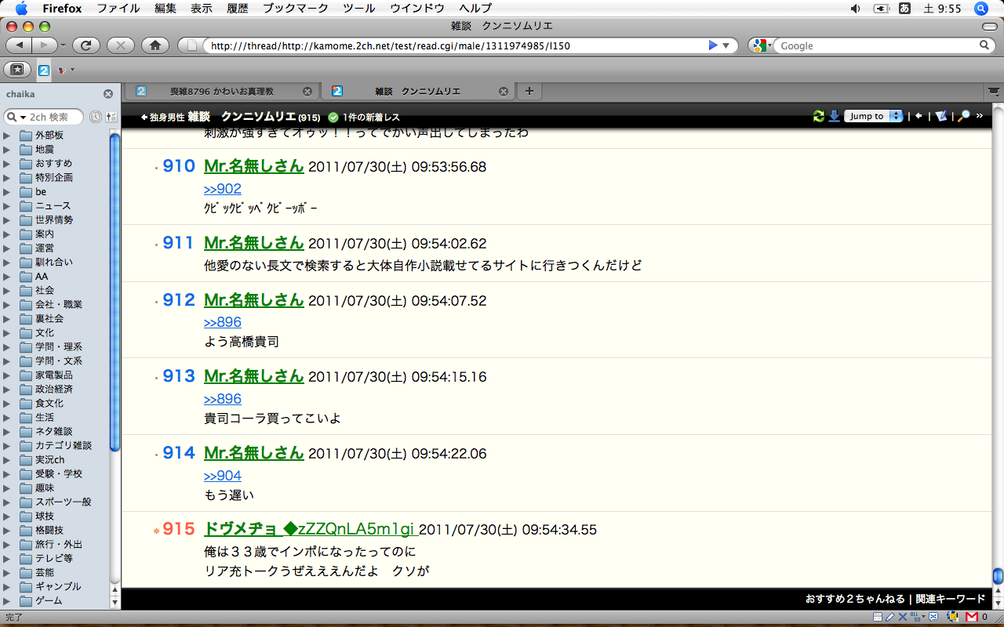This screenshot has width=1004, height=627.
Task: Expand the 社会 folder
Action: click(x=7, y=291)
